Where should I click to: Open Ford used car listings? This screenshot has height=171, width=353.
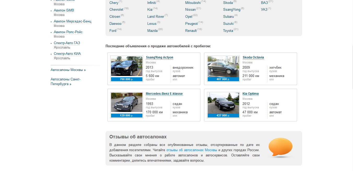point(113,31)
